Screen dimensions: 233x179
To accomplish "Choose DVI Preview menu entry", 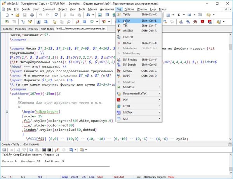I will (x=139, y=59).
